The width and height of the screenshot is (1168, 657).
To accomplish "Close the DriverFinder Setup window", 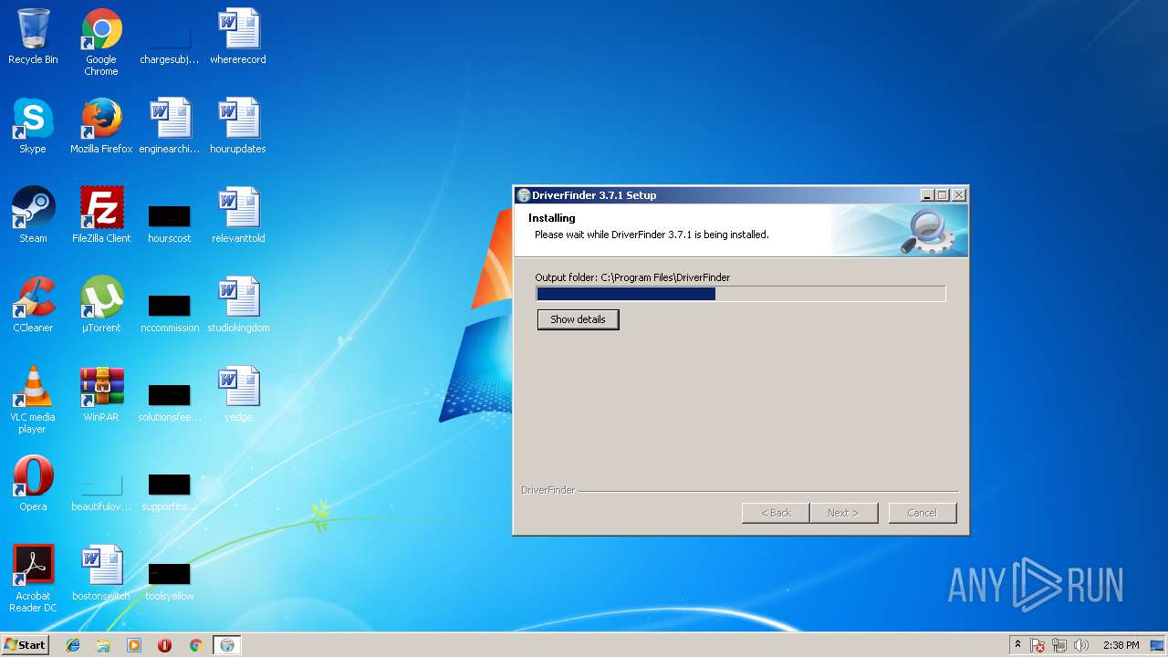I will [958, 195].
